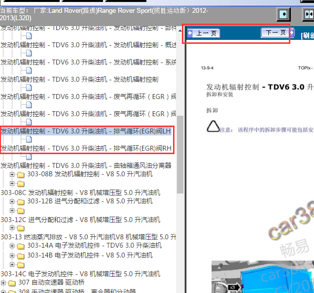The image size is (314, 293).
Task: Click the folder icon for 303-12C 进气分配和过滤
Action: tap(21, 211)
